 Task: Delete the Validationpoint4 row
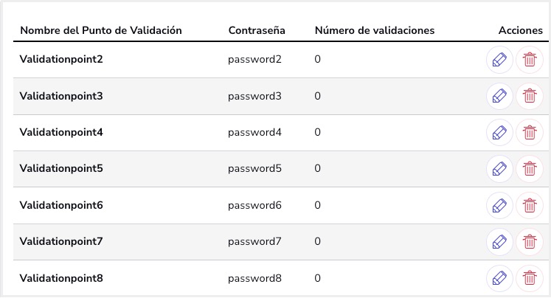pyautogui.click(x=530, y=133)
